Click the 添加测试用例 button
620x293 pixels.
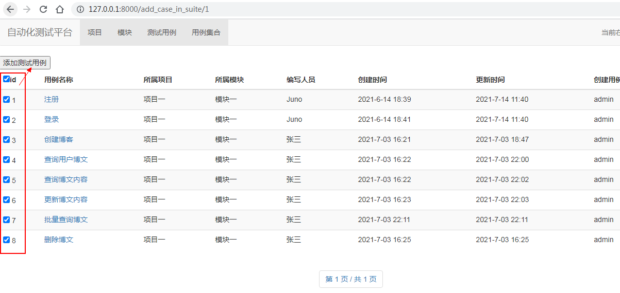pos(25,63)
